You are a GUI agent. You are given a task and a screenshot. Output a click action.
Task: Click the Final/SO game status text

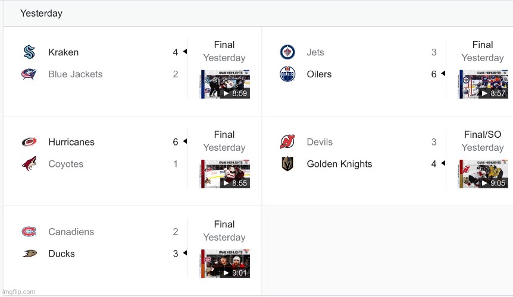[x=483, y=135]
